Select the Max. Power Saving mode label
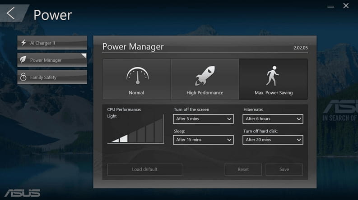This screenshot has height=200, width=358. (274, 93)
